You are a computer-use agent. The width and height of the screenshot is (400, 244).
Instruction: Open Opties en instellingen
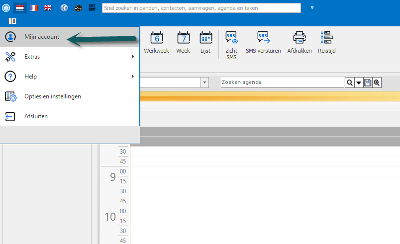tap(70, 96)
